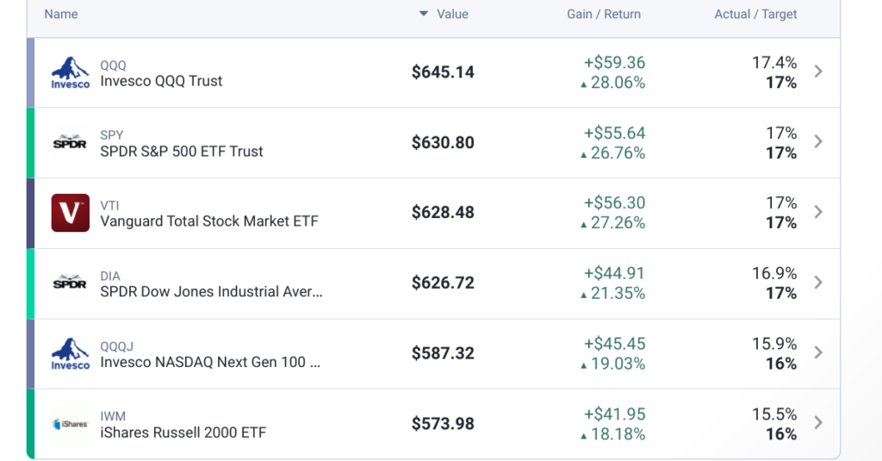Open the SPDR S&P 500 ETF Trust link
This screenshot has height=461, width=882.
tap(182, 152)
